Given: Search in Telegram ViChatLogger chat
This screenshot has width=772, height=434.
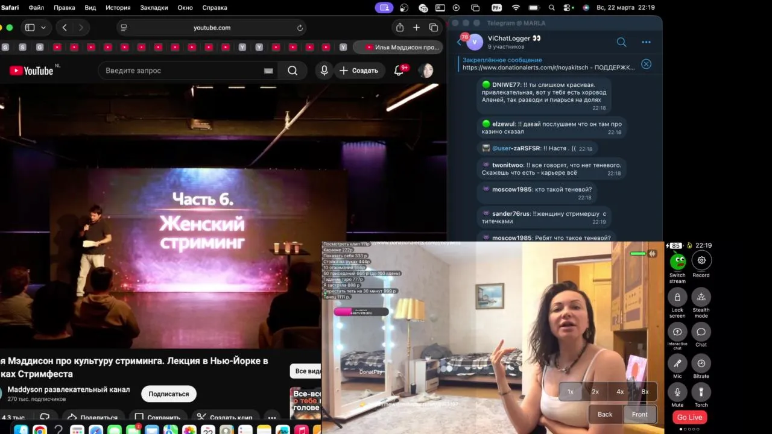Looking at the screenshot, I should click(621, 42).
